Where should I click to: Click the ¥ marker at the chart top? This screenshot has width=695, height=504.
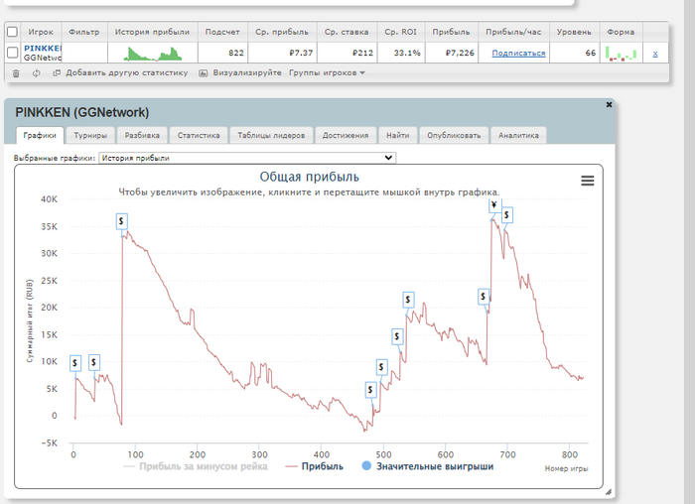point(494,204)
